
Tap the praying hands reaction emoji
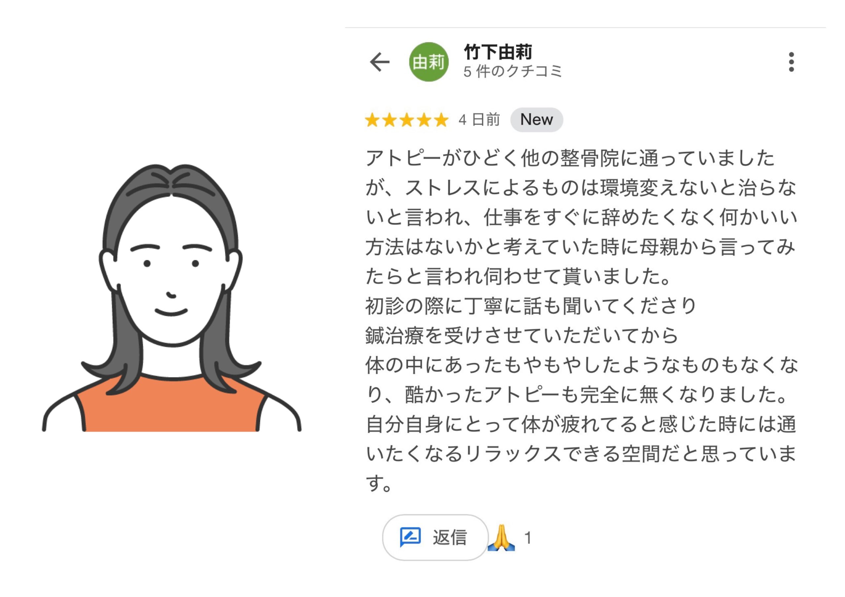click(501, 538)
